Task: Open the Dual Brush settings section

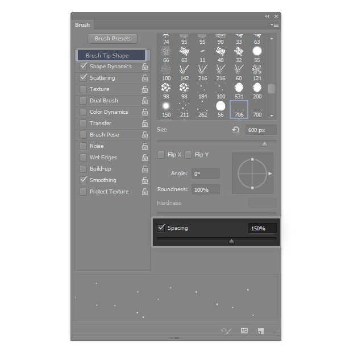Action: (x=104, y=101)
